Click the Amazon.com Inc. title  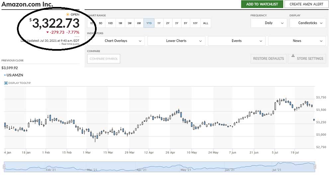(27, 4)
